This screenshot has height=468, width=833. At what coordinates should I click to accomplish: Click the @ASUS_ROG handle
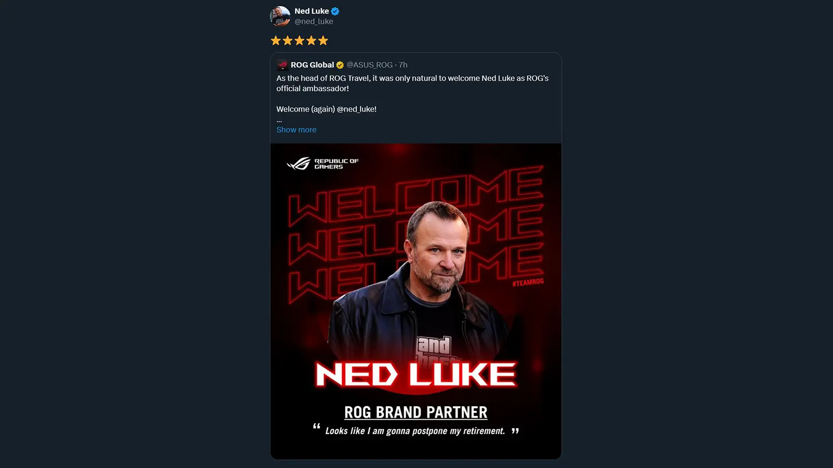click(x=370, y=65)
